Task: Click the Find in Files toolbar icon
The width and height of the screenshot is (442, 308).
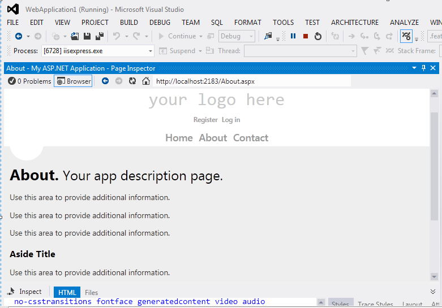Action: [x=268, y=36]
